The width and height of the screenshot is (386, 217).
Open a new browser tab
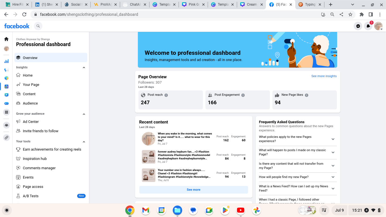coord(331,5)
